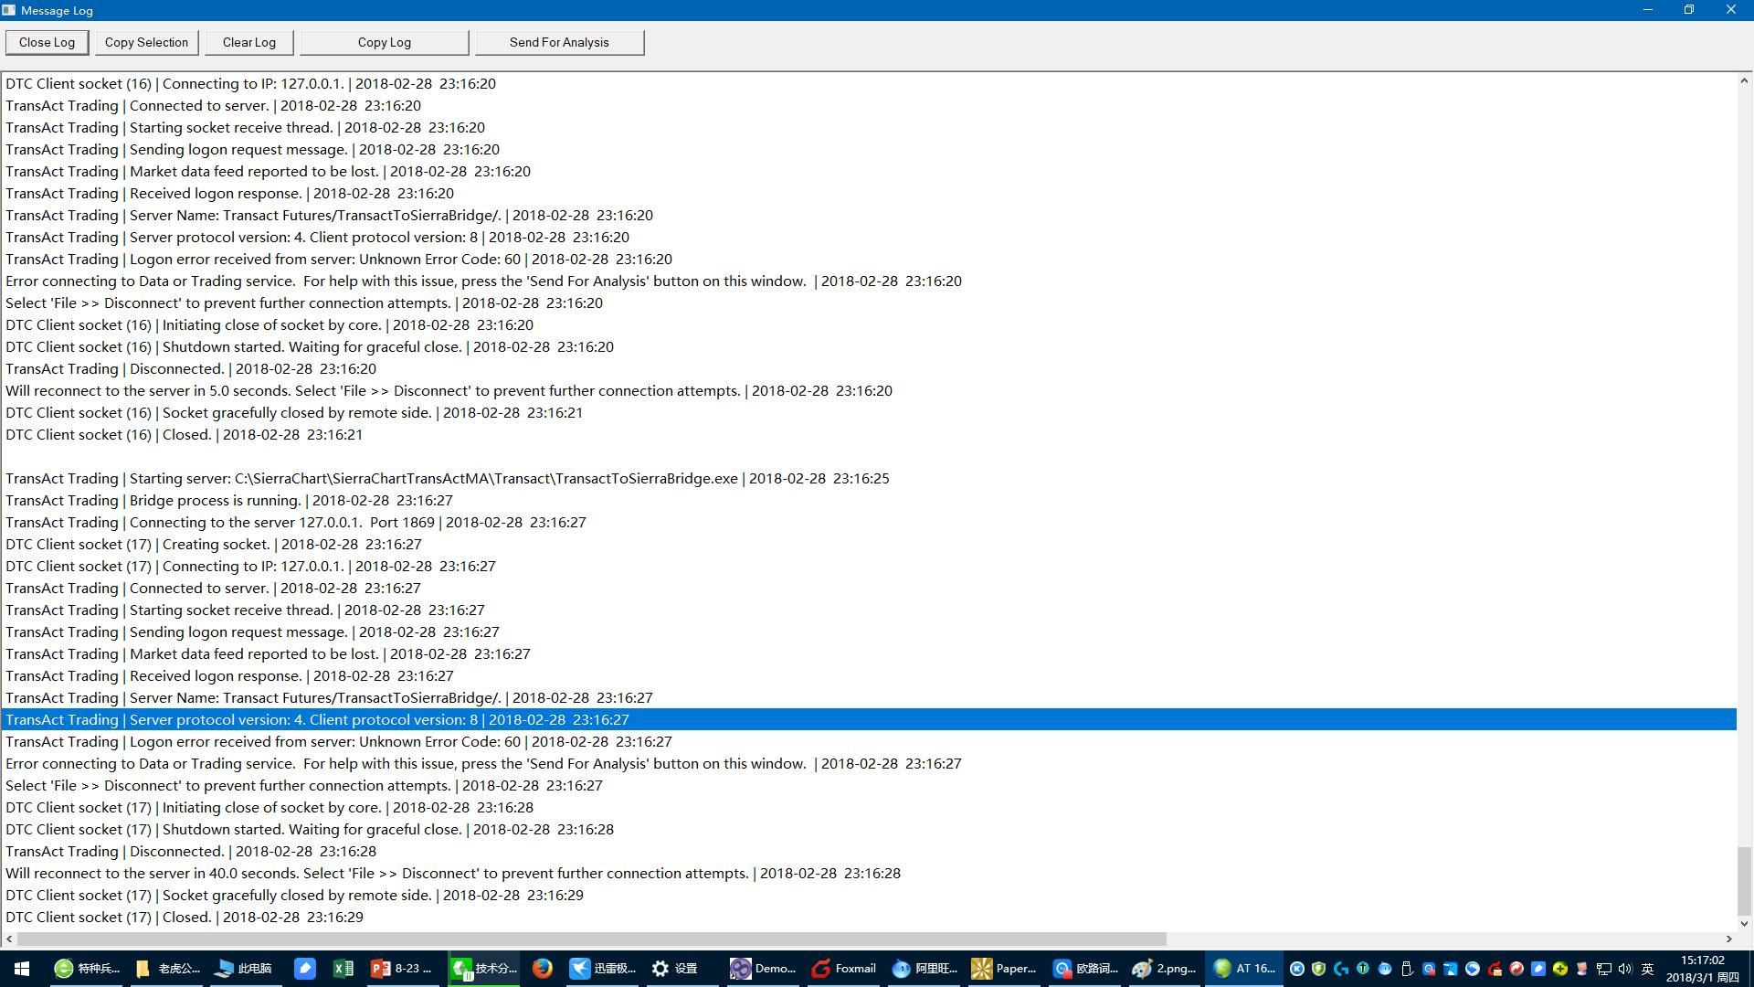Screen dimensions: 1754x987
Task: Click the volume speaker tray icon
Action: pyautogui.click(x=1624, y=969)
